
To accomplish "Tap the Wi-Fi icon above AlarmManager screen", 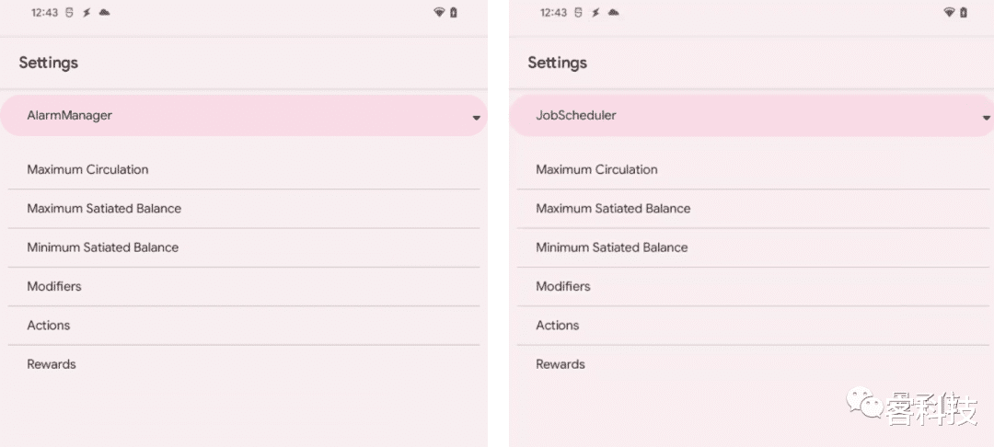I will tap(439, 13).
